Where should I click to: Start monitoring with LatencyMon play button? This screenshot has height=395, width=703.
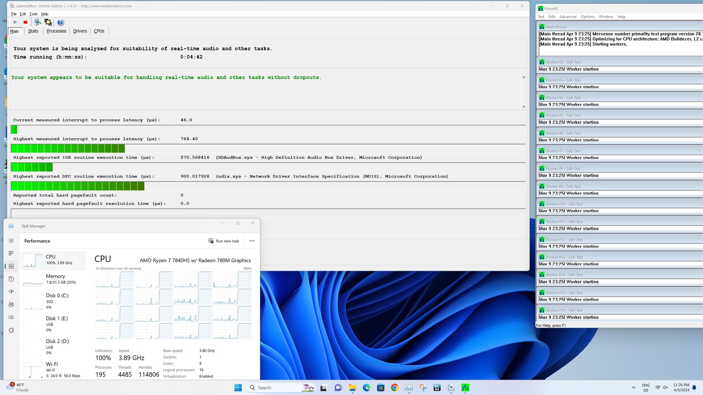coord(15,22)
